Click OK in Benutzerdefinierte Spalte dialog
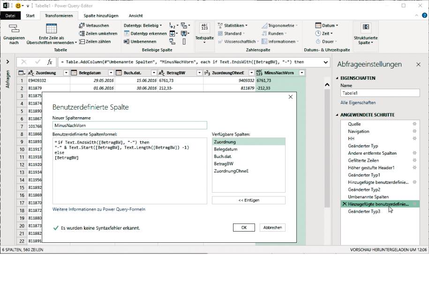Screen dimensions: 429x285 coord(244,227)
